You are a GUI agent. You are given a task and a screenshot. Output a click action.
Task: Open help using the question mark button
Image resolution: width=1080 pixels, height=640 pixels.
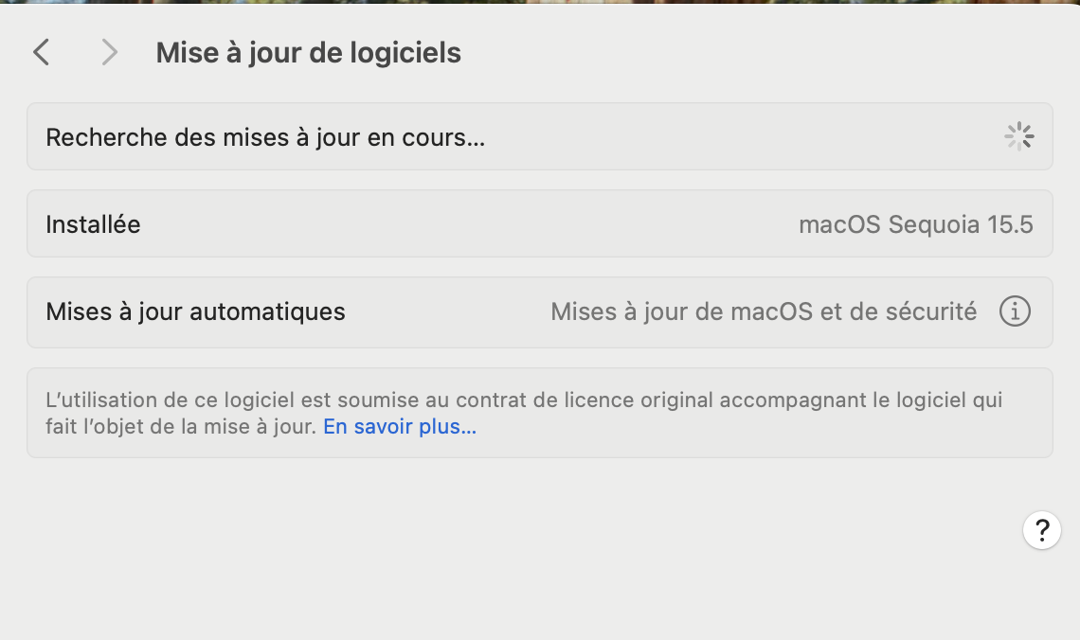tap(1042, 530)
